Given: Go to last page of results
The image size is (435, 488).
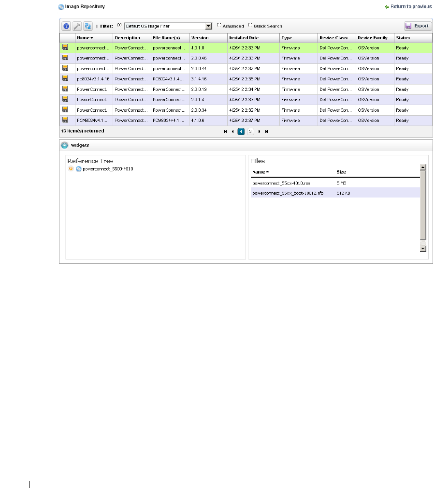Looking at the screenshot, I should [267, 132].
